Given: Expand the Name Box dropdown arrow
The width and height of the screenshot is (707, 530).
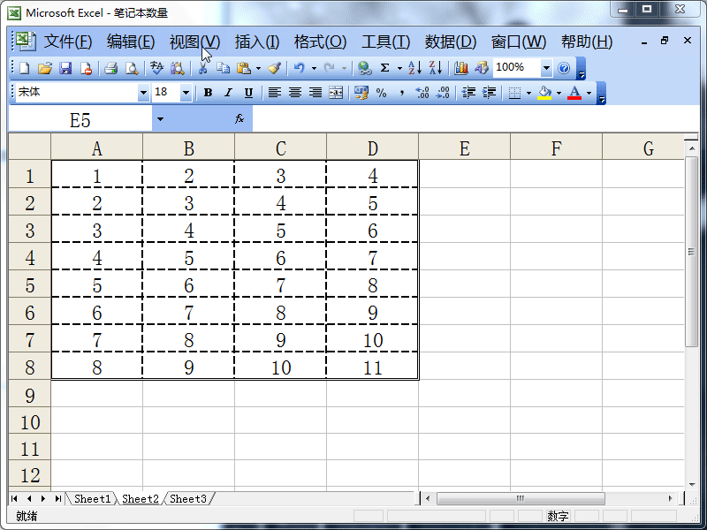Looking at the screenshot, I should coord(160,119).
